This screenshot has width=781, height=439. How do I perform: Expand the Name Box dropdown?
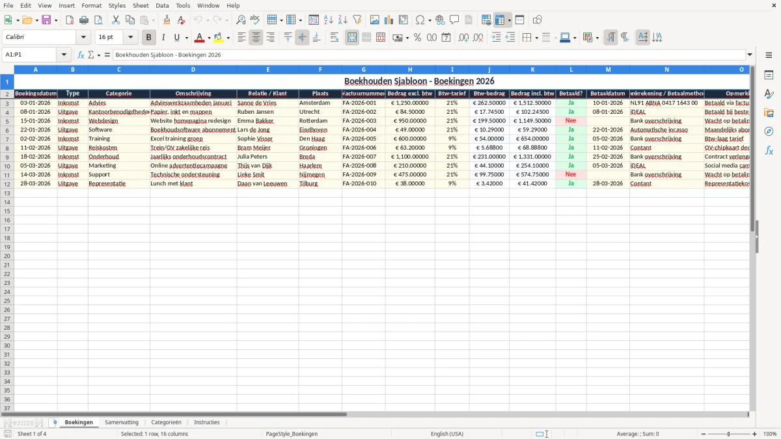(64, 55)
